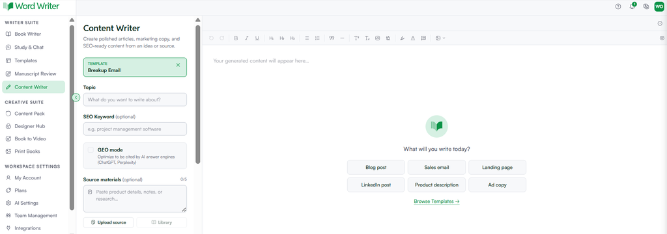Click the Word Writer logo
667x234 pixels.
point(31,6)
